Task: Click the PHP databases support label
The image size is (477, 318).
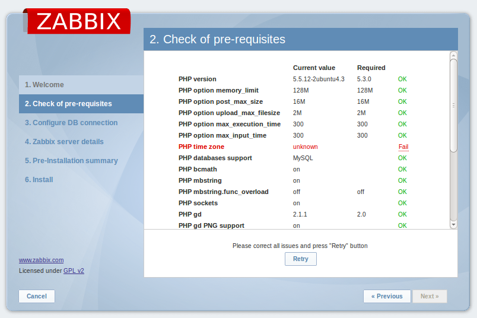Action: tap(215, 158)
